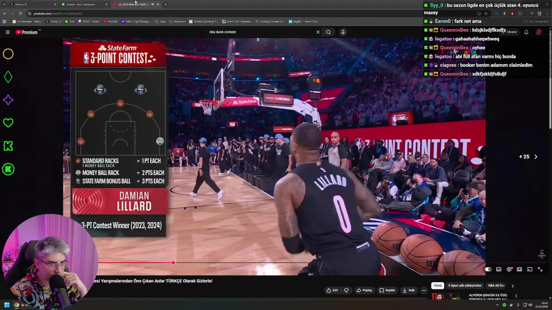Open the browser apps grid shortcut
Viewport: 552px width, 310px height.
click(4, 21)
